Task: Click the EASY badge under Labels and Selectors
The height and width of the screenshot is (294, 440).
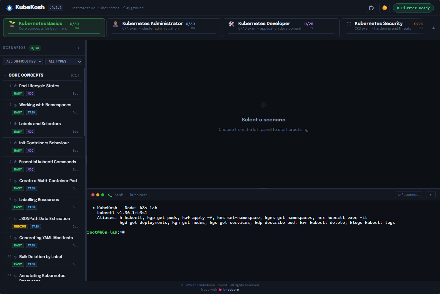Action: (18, 132)
